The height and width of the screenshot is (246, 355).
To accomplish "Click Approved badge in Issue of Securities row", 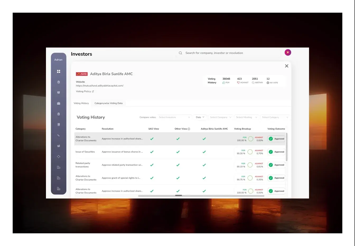I will click(x=276, y=152).
